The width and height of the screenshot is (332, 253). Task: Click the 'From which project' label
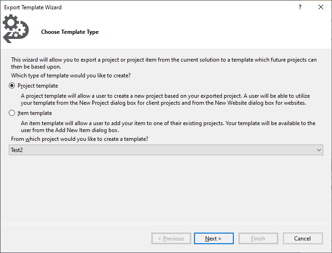80,139
